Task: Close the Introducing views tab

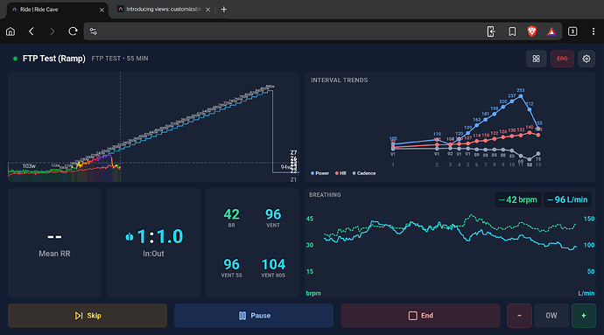Action: (x=208, y=10)
